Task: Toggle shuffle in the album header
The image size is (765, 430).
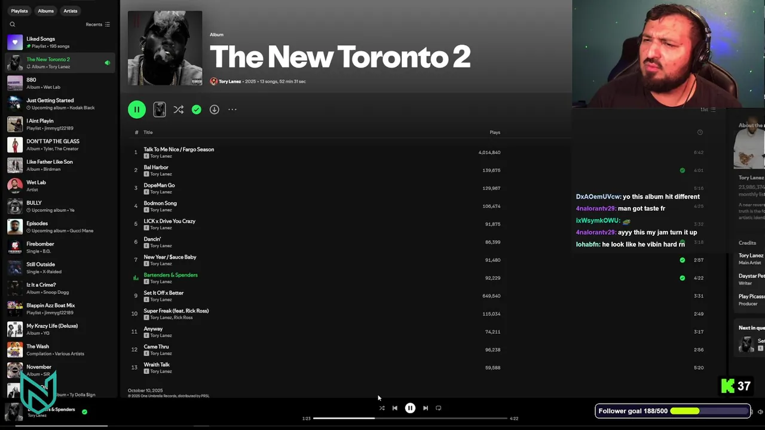Action: pyautogui.click(x=178, y=109)
